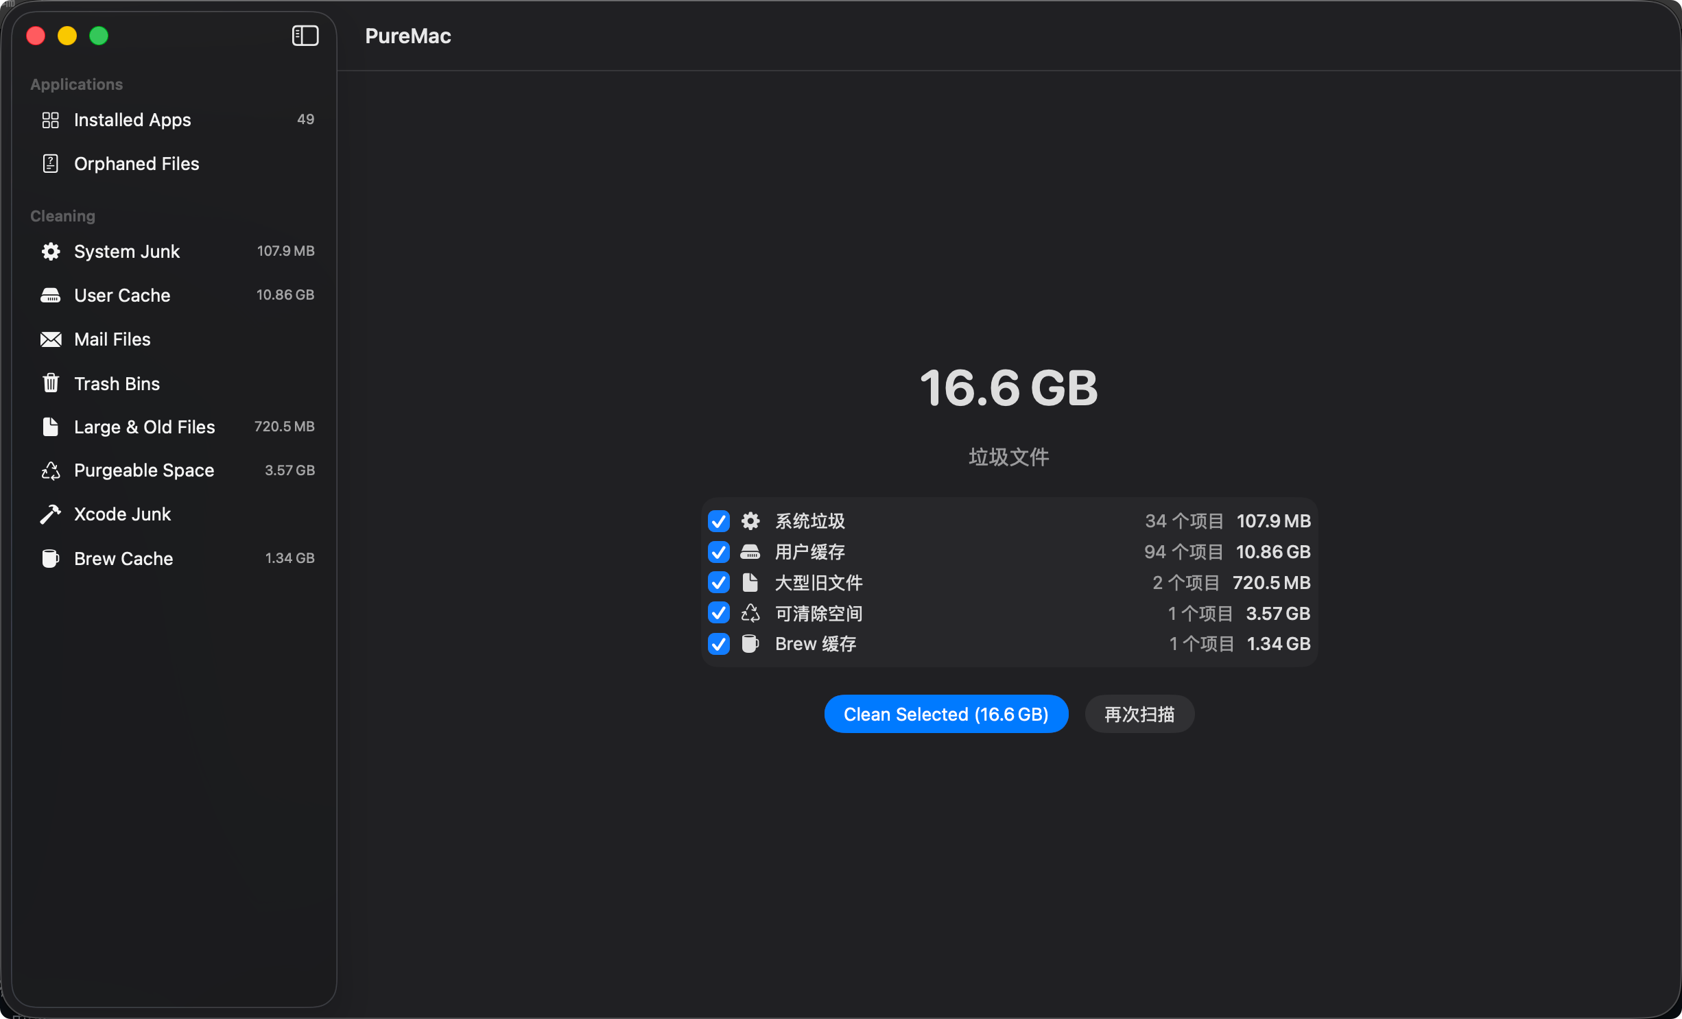Select the Xcode Junk hammer icon
This screenshot has height=1019, width=1682.
50,514
